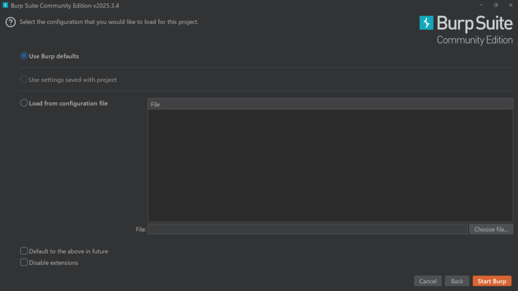
Task: Minimize the Burp Suite window
Action: [x=482, y=5]
